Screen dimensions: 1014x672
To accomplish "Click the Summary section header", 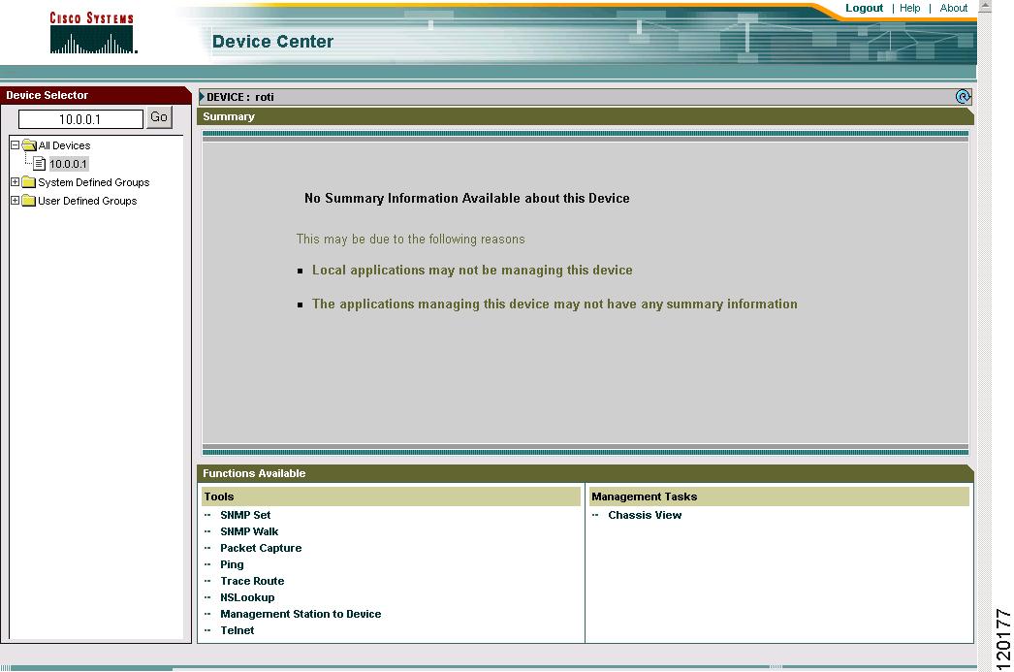I will [586, 116].
